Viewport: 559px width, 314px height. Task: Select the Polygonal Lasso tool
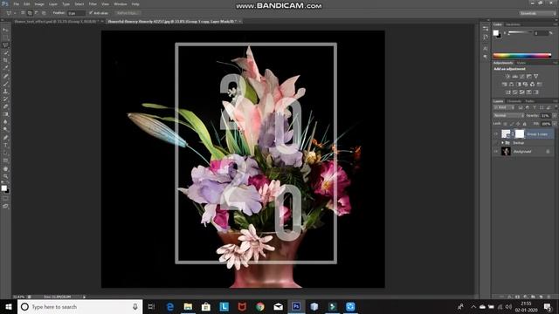pyautogui.click(x=5, y=45)
